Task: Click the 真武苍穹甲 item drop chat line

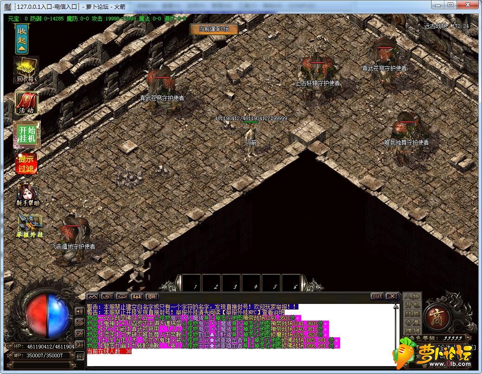Action: click(x=208, y=329)
